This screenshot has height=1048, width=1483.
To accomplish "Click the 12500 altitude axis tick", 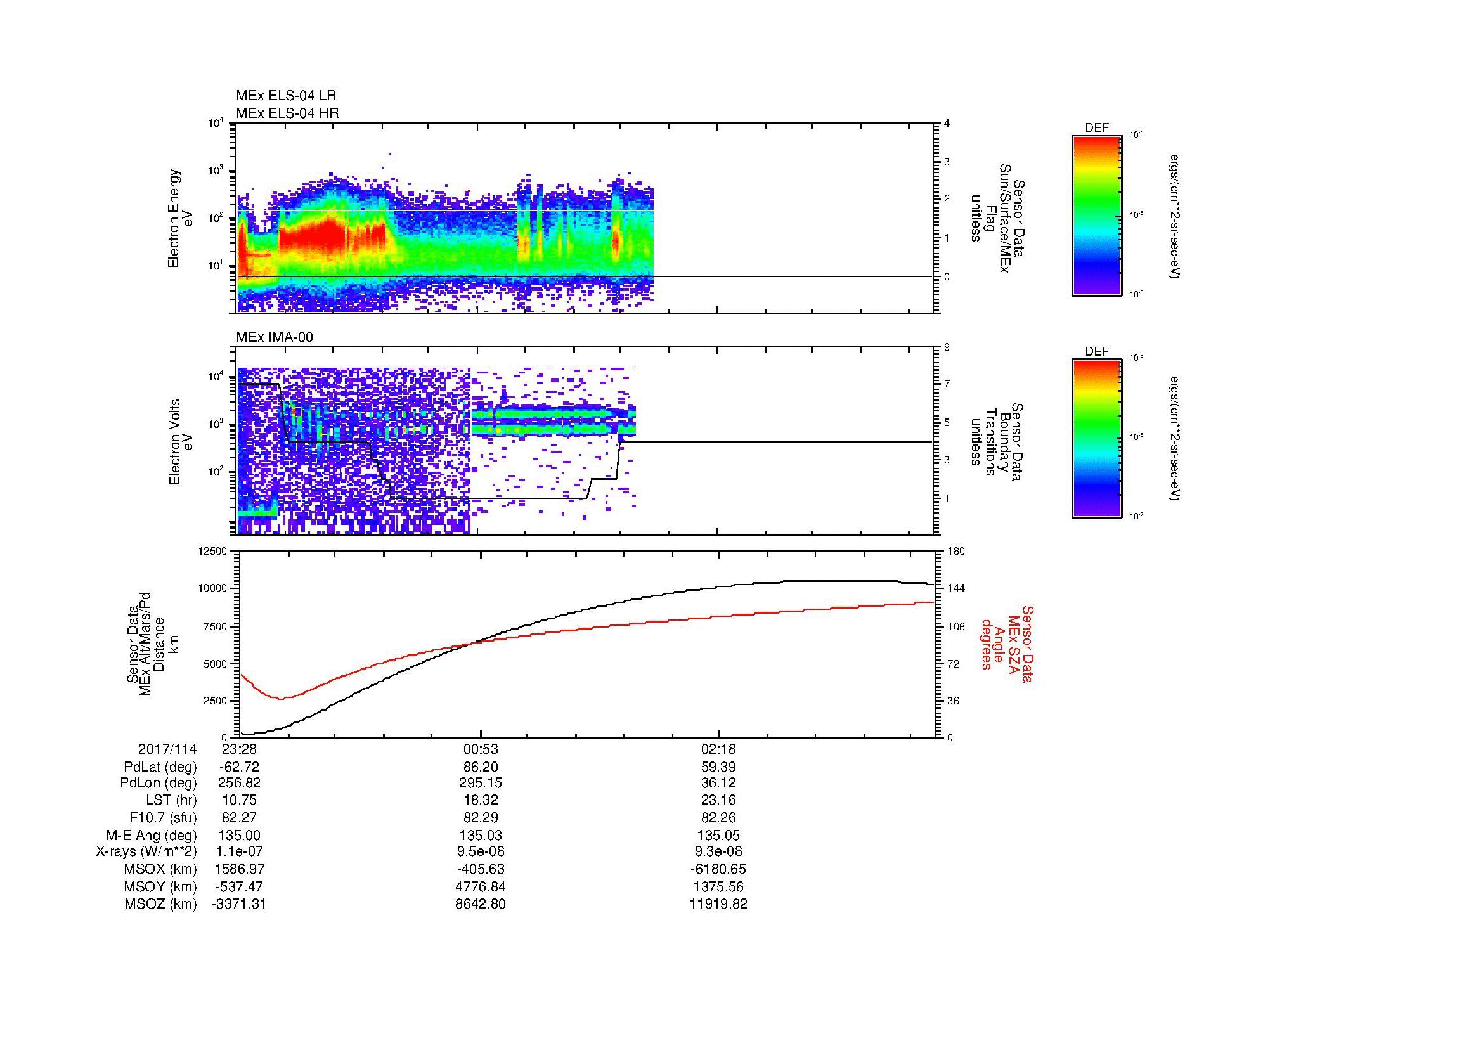I will [x=212, y=552].
